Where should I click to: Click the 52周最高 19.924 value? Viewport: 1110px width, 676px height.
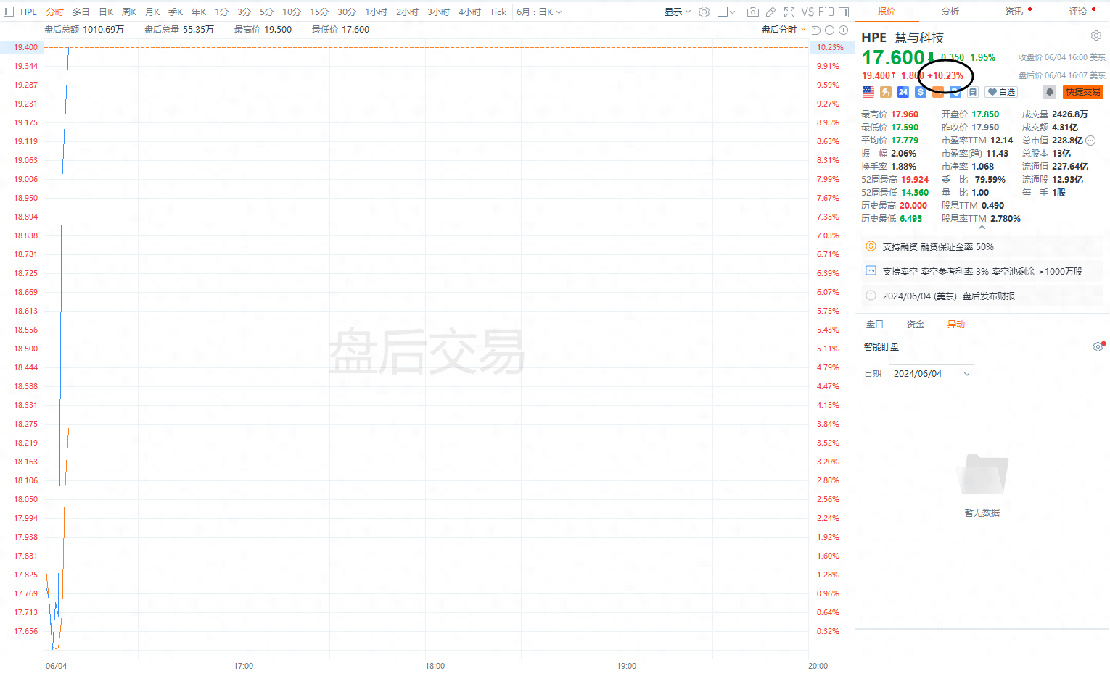coord(915,180)
